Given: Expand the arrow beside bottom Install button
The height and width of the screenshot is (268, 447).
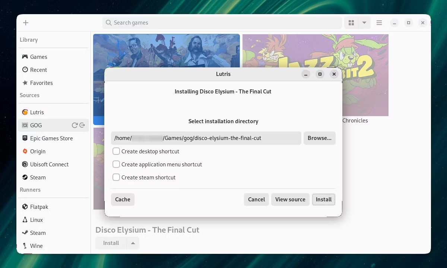Looking at the screenshot, I should coord(133,243).
